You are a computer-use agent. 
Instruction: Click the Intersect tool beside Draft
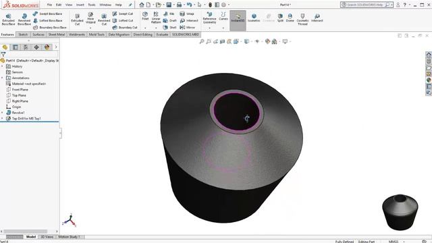(x=189, y=21)
